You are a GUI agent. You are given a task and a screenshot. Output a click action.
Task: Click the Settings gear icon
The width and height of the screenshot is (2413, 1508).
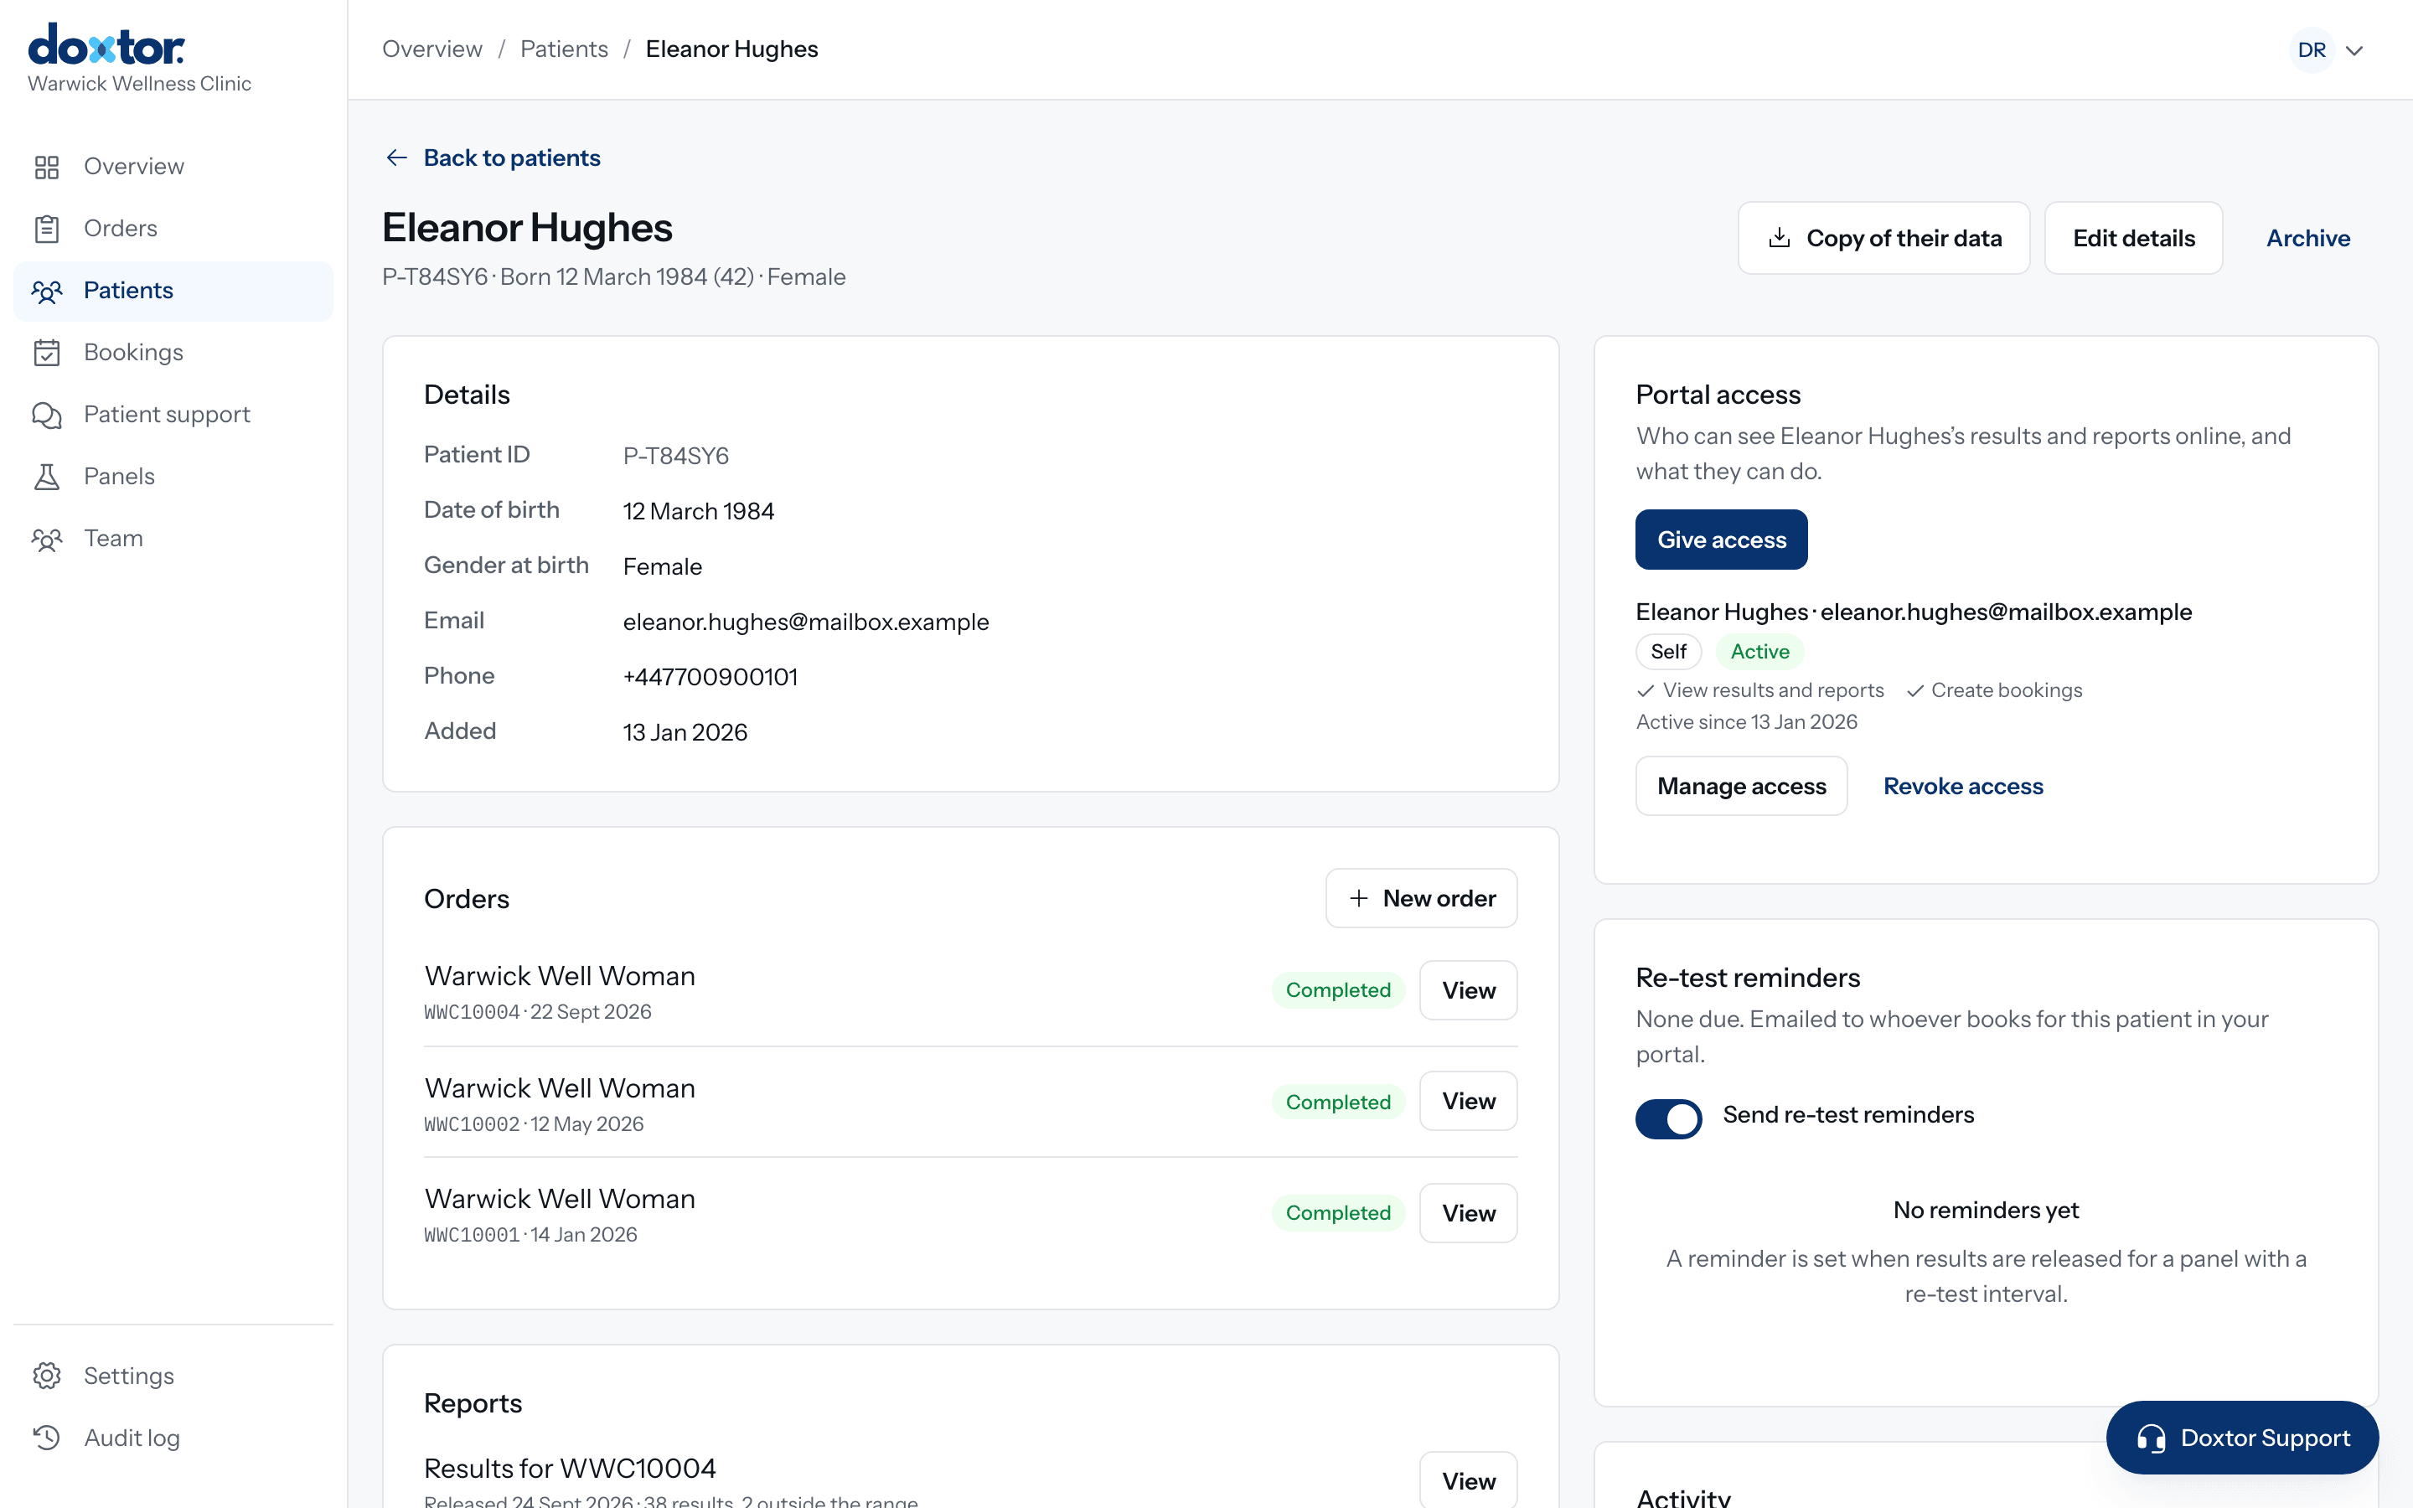click(47, 1376)
